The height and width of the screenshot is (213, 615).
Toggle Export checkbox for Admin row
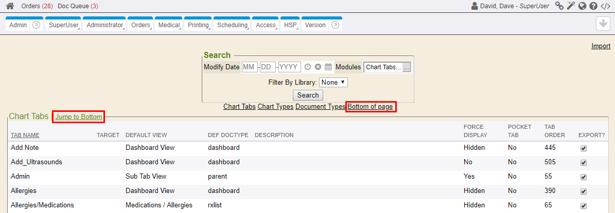pyautogui.click(x=583, y=177)
